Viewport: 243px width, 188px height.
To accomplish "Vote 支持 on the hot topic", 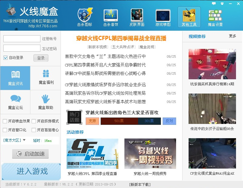I will (x=92, y=121).
